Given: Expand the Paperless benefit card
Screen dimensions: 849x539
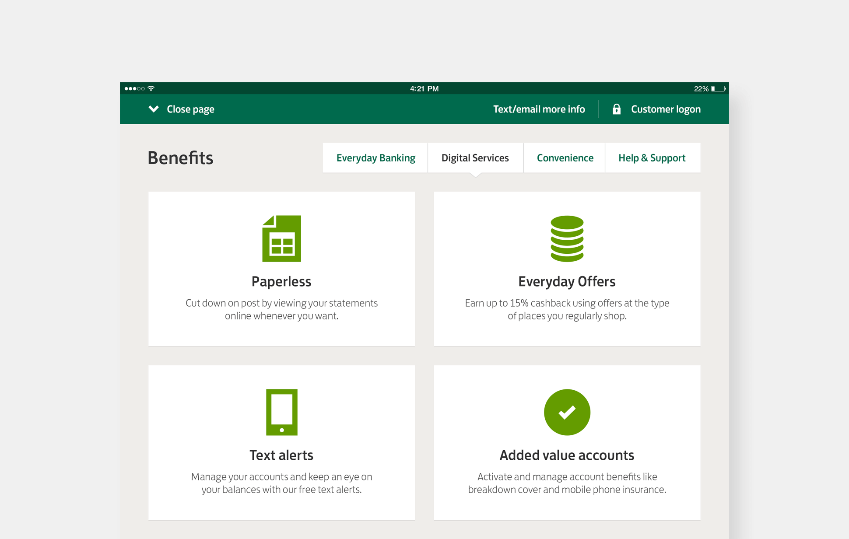Looking at the screenshot, I should (x=281, y=269).
